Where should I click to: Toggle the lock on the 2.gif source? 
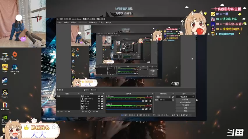coord(102,106)
